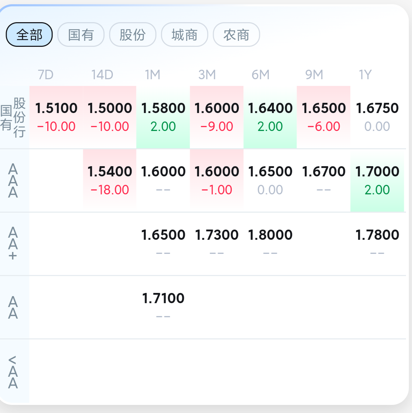The height and width of the screenshot is (413, 412).
Task: Click the AA 1M 1.7100 cell
Action: [163, 307]
